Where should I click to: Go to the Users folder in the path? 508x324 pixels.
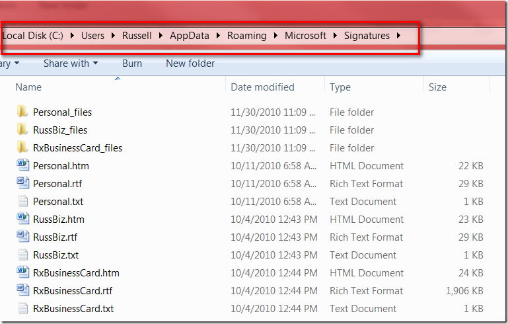pos(92,36)
